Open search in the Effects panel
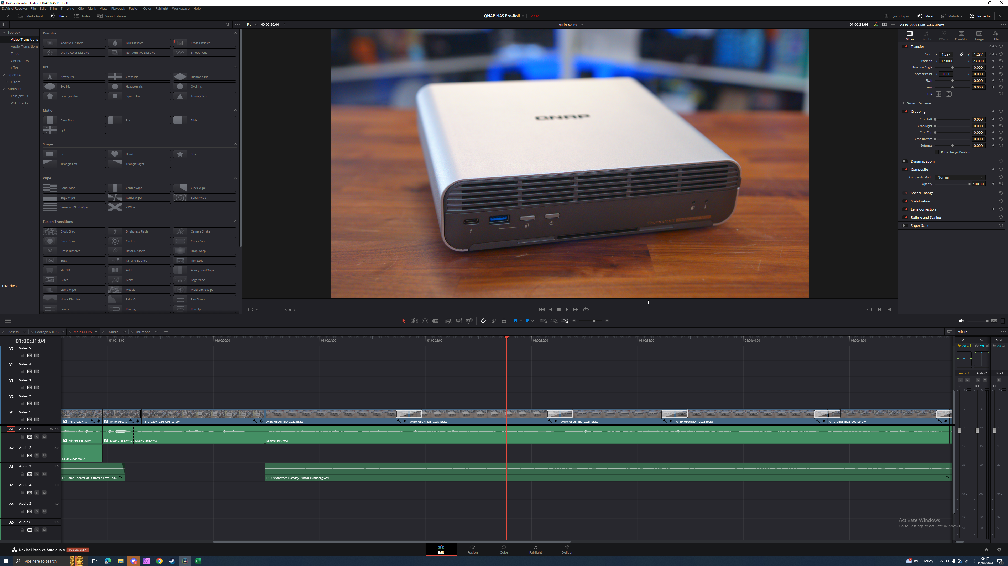This screenshot has height=566, width=1008. [x=227, y=24]
